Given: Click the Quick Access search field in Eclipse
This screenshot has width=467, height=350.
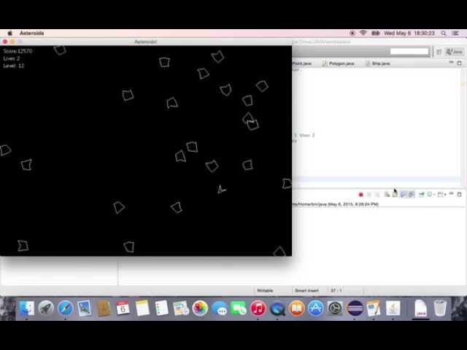Looking at the screenshot, I should point(409,52).
